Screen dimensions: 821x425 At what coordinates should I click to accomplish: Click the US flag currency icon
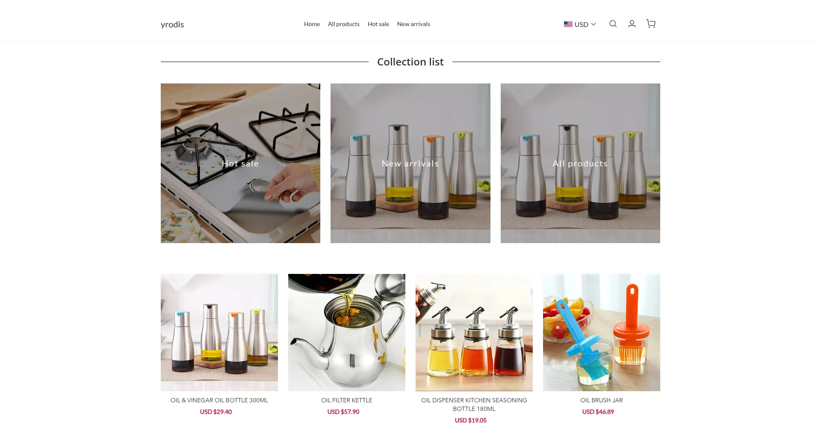[568, 24]
